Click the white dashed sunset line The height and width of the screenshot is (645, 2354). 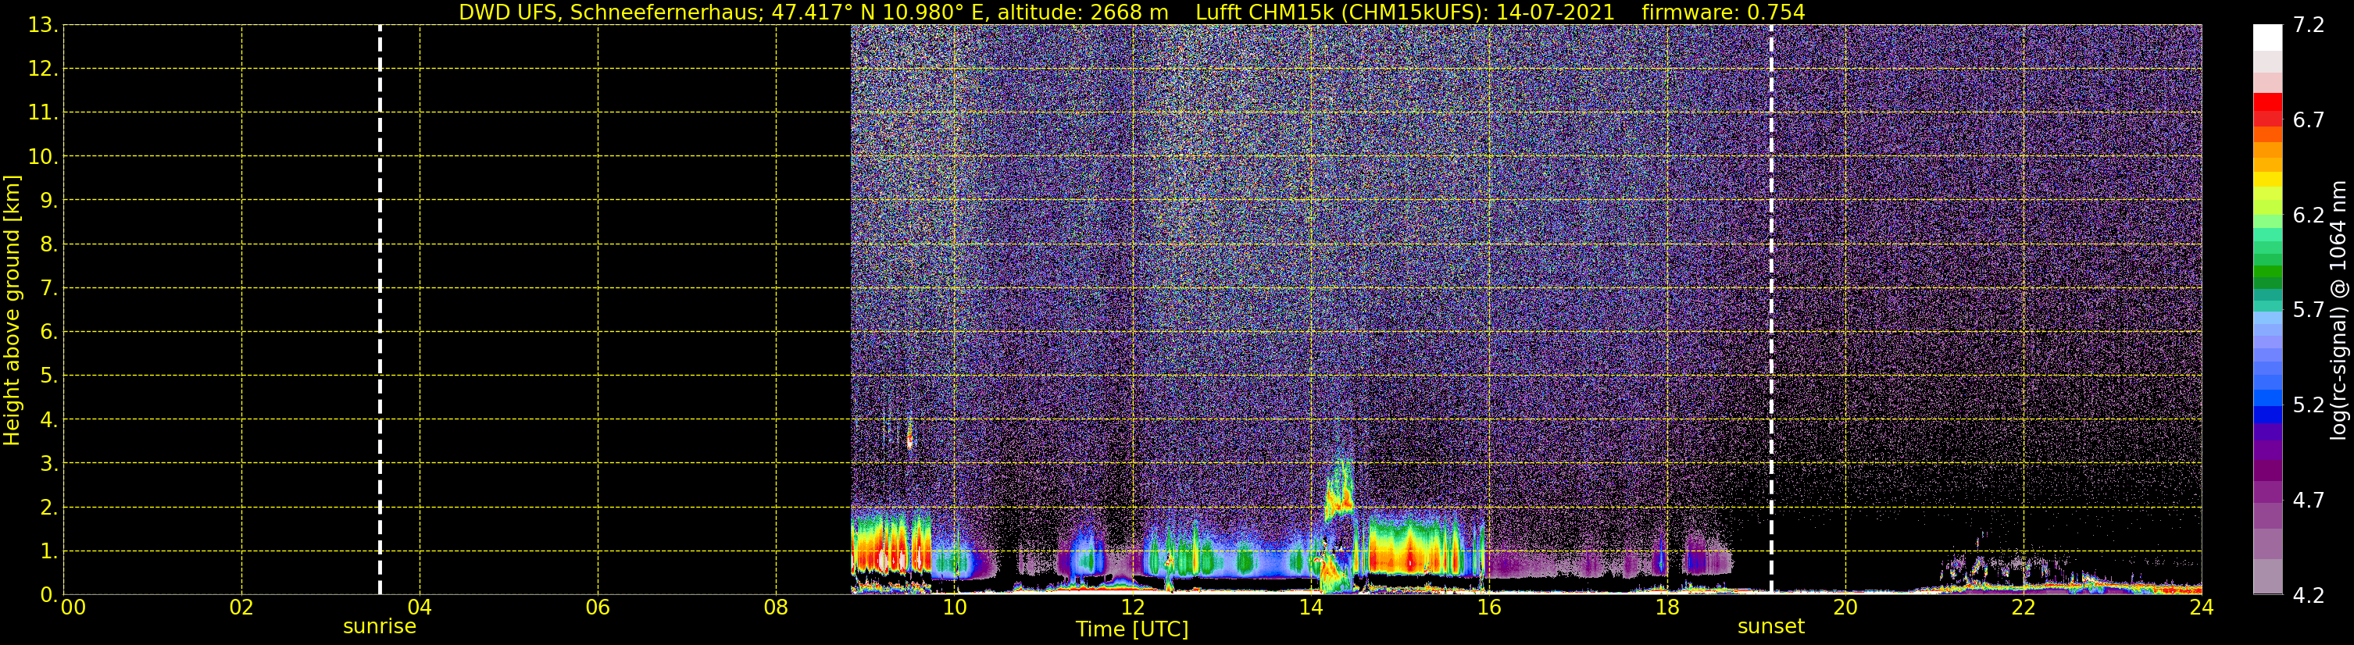pyautogui.click(x=1771, y=310)
